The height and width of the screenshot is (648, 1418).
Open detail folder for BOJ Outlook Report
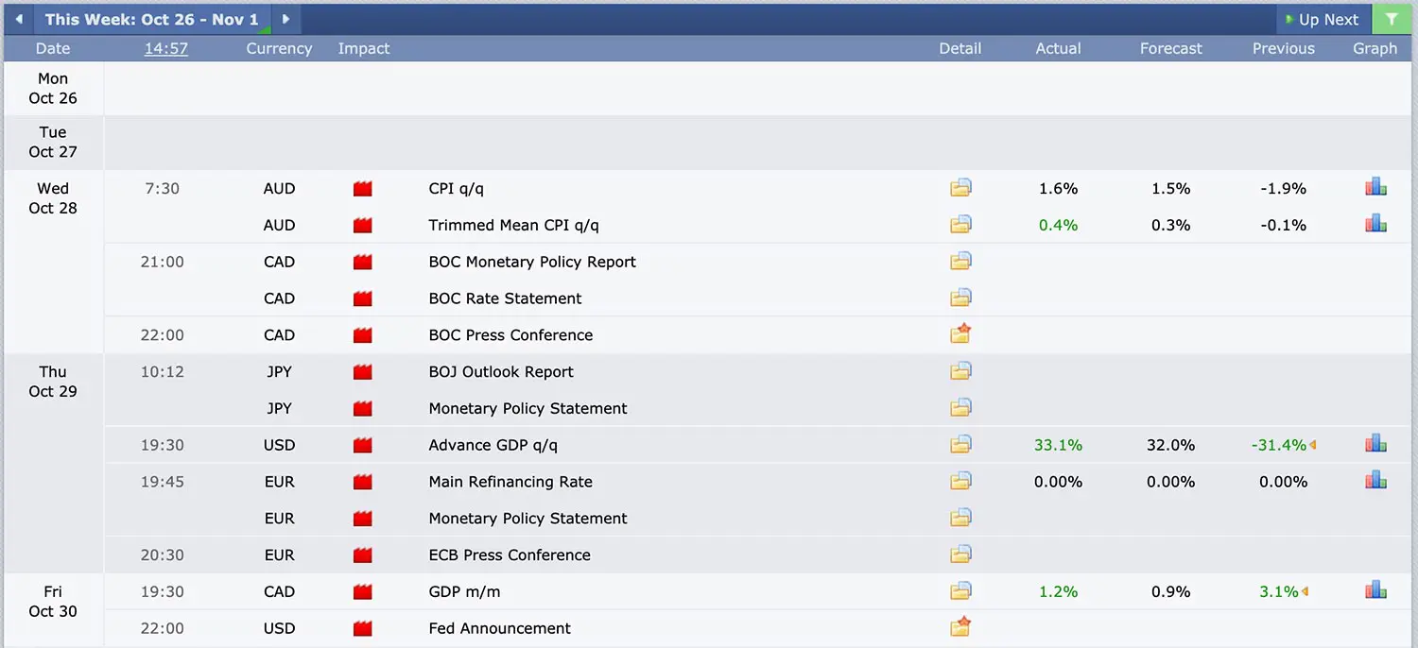(960, 371)
